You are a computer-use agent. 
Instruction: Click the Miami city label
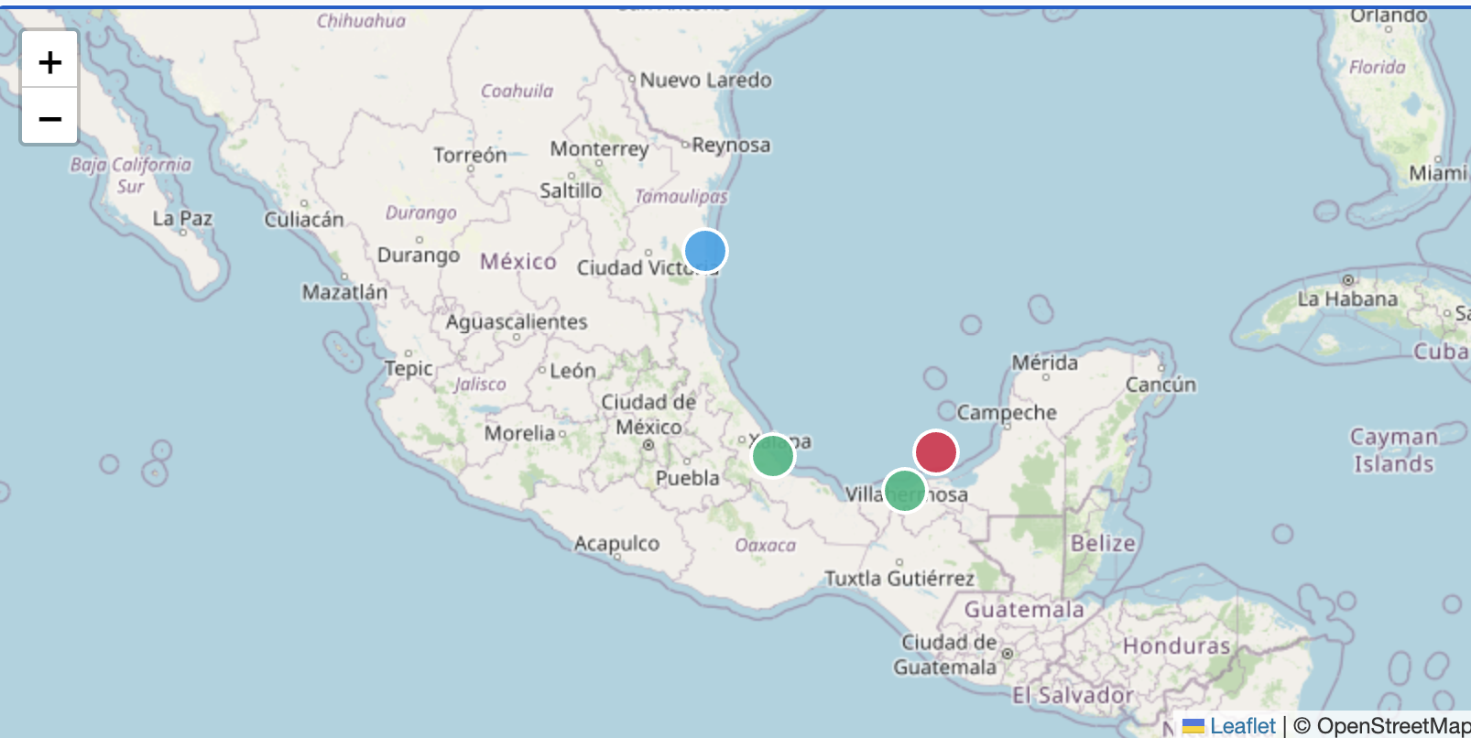[x=1438, y=174]
